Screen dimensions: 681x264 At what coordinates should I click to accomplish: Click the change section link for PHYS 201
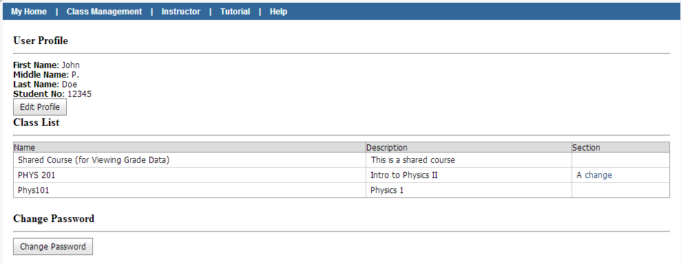[x=598, y=175]
